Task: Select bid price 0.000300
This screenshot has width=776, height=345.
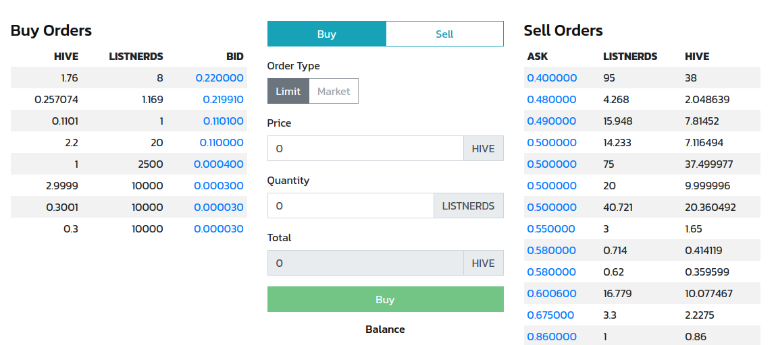Action: click(x=219, y=186)
